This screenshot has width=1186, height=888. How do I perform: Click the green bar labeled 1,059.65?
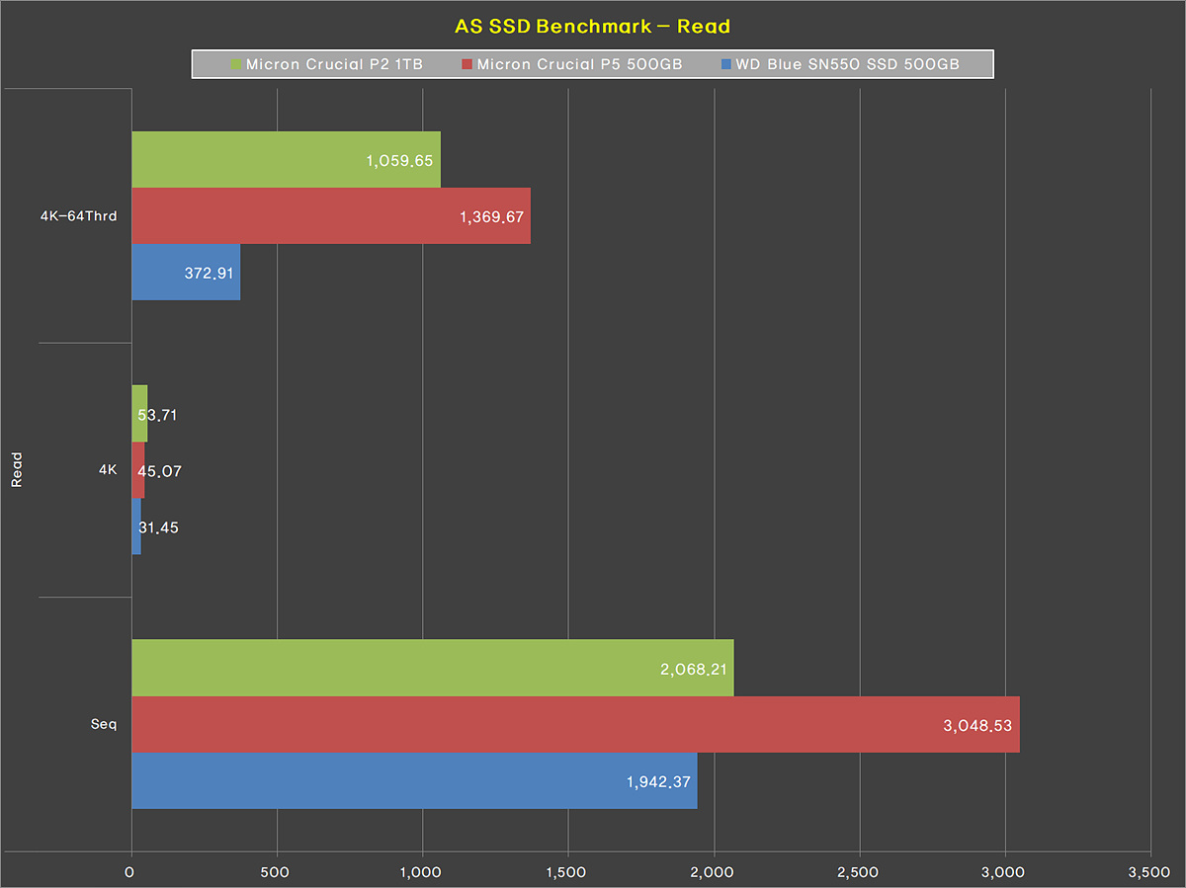pos(286,159)
